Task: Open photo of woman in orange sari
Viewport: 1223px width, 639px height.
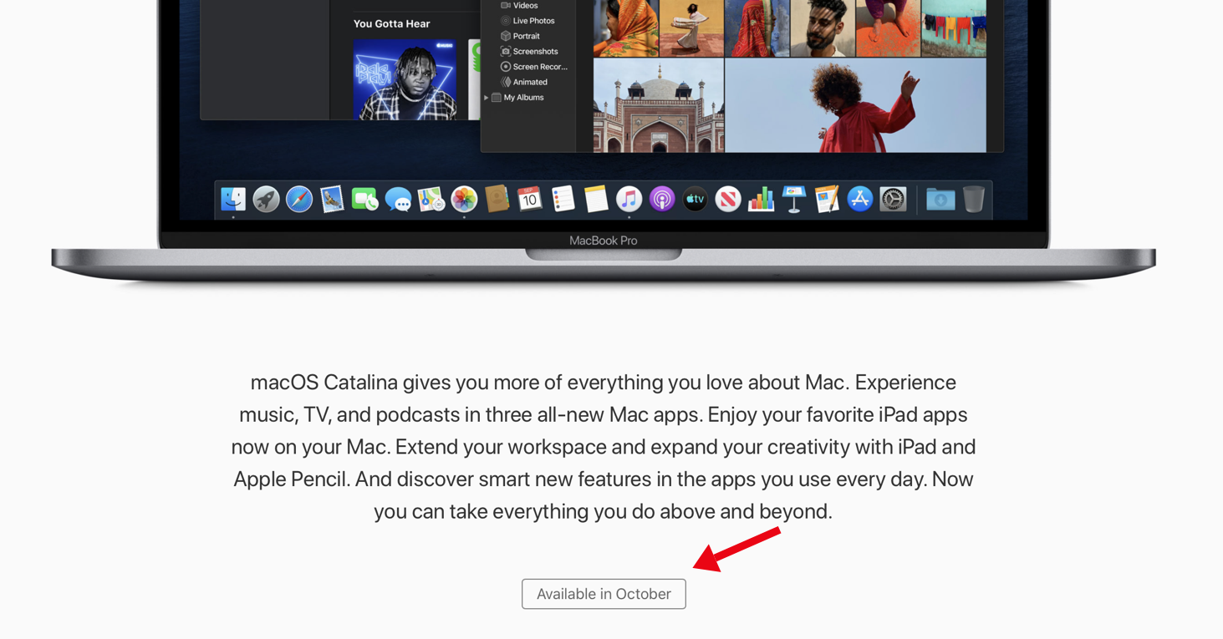Action: coord(625,28)
